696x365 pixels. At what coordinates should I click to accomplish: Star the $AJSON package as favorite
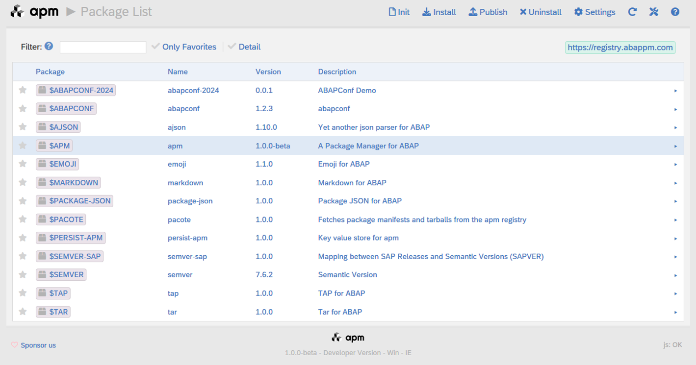click(23, 127)
